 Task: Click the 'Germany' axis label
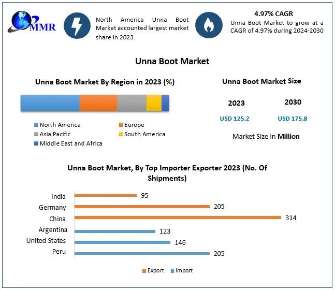pyautogui.click(x=52, y=208)
